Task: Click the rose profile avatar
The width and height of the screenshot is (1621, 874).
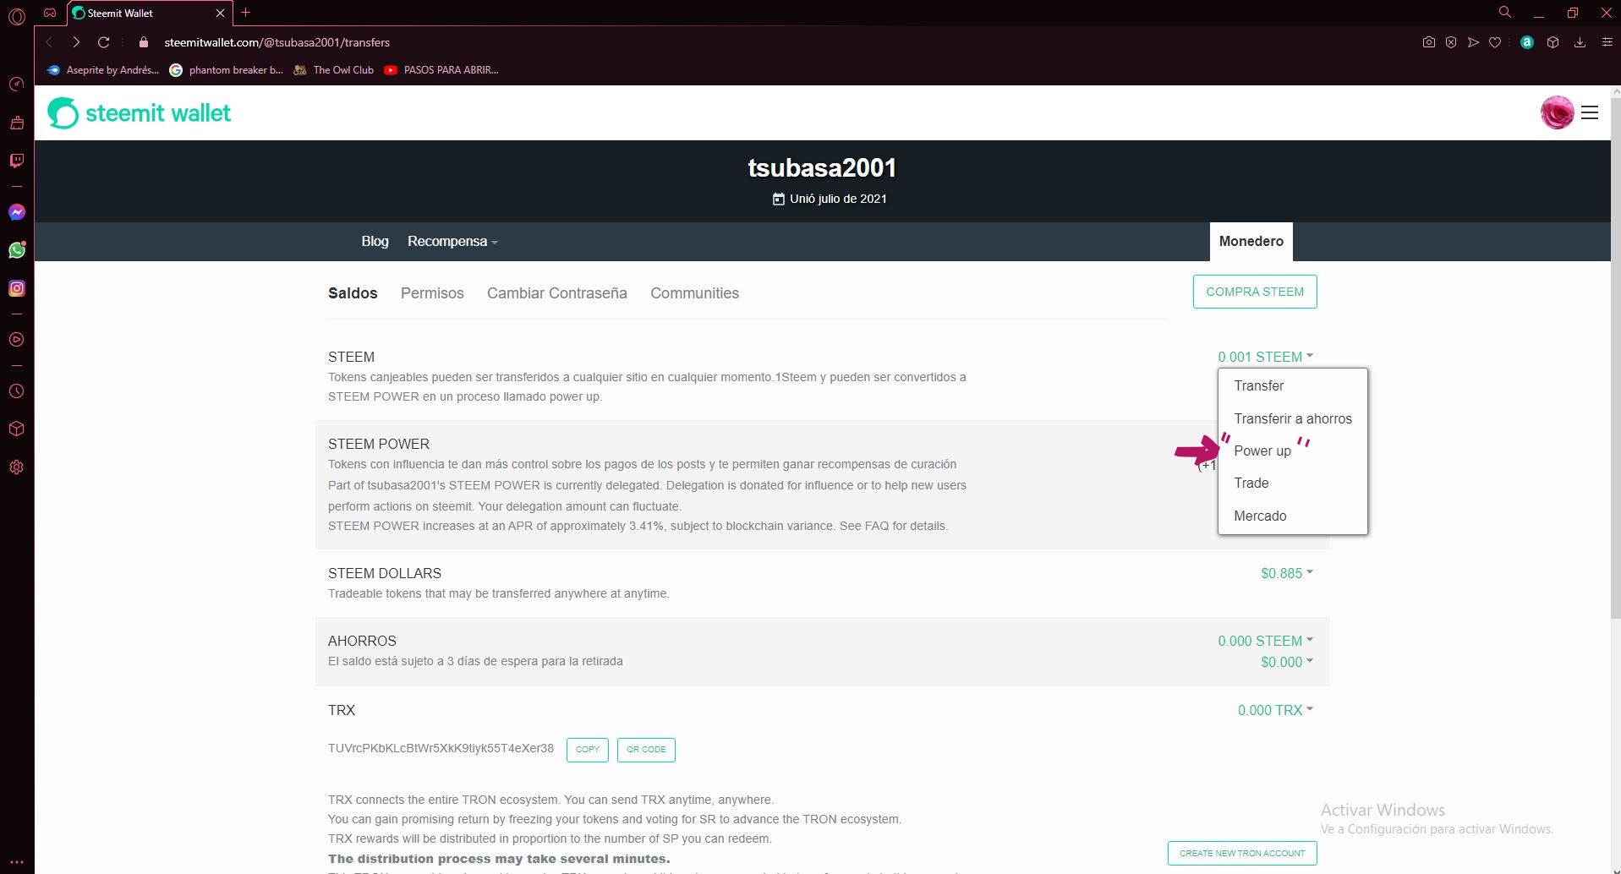Action: click(1557, 112)
